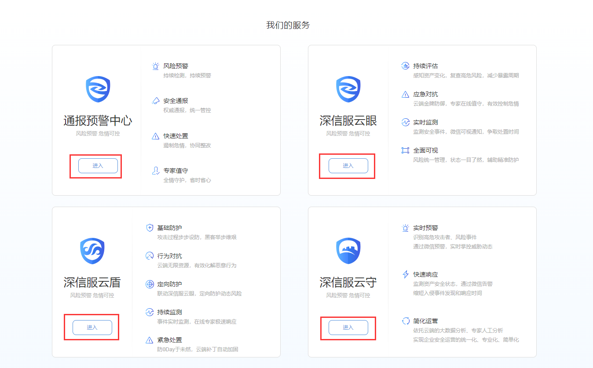Click the 简化运营 feature label
This screenshot has width=593, height=368.
pyautogui.click(x=425, y=321)
